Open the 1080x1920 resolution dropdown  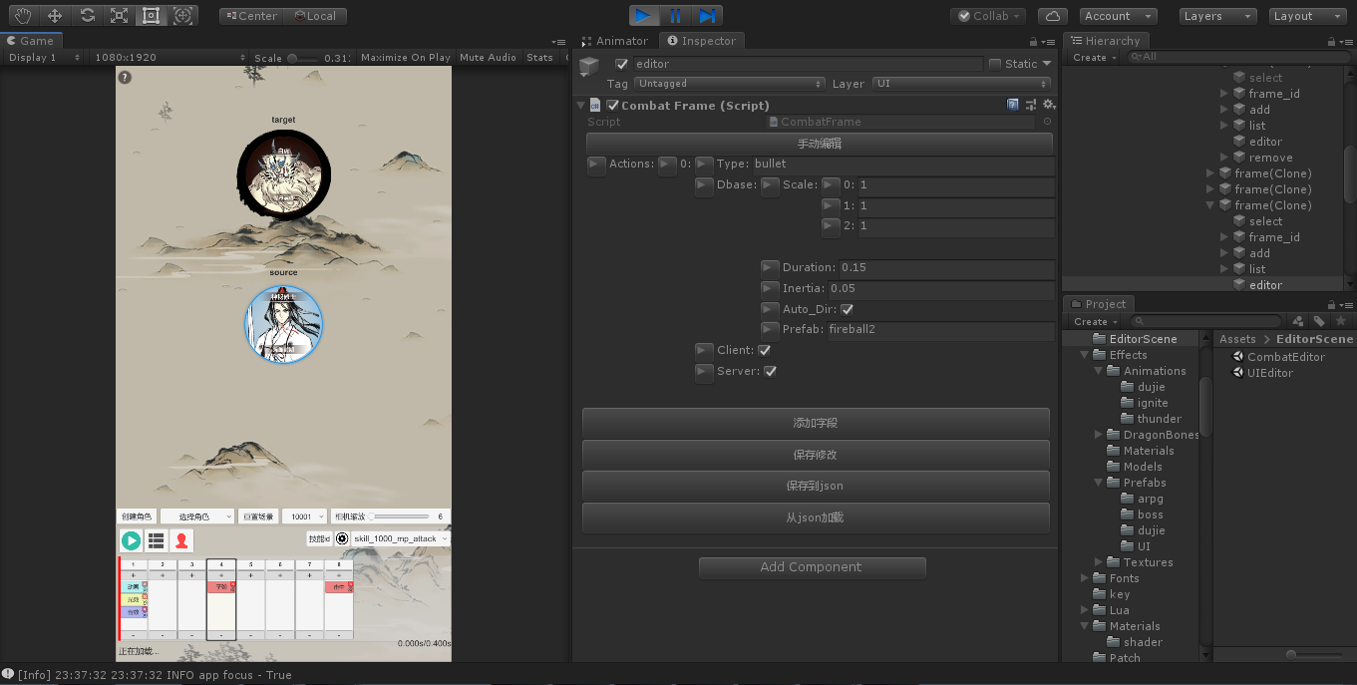[169, 58]
